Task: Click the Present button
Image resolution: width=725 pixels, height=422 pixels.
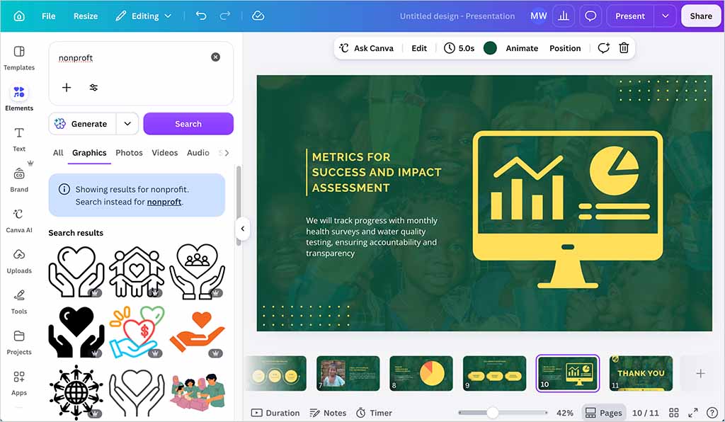Action: (x=629, y=16)
